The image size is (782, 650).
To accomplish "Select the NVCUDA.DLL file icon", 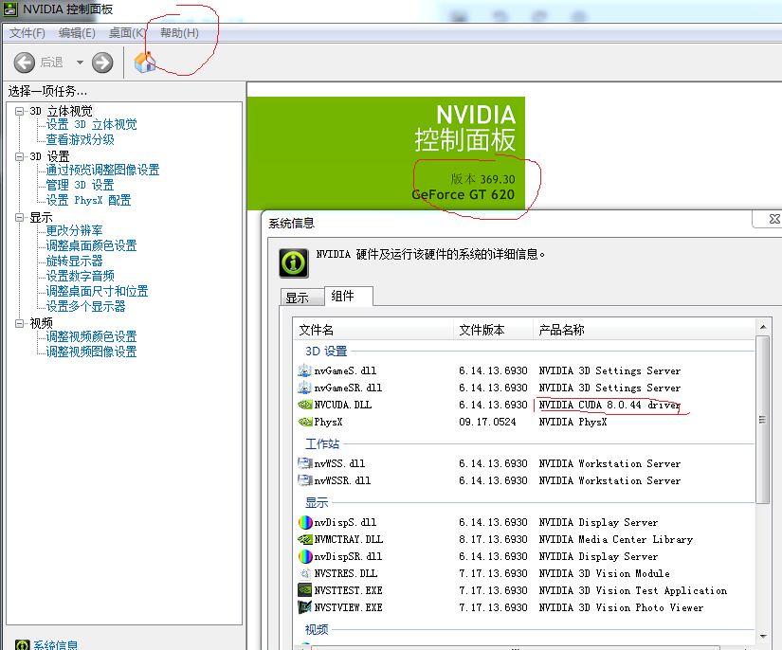I will pyautogui.click(x=305, y=404).
